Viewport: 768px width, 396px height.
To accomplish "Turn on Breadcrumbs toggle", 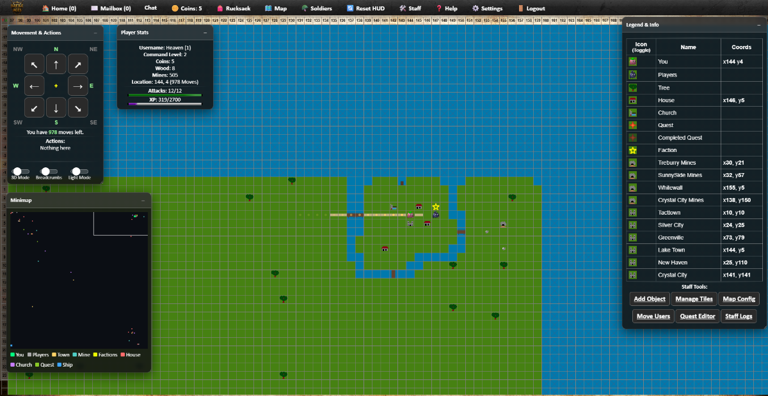I will [x=46, y=171].
